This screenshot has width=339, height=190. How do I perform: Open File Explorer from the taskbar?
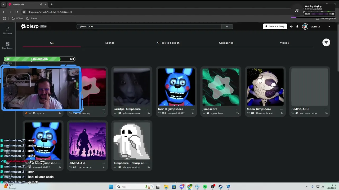click(x=166, y=187)
